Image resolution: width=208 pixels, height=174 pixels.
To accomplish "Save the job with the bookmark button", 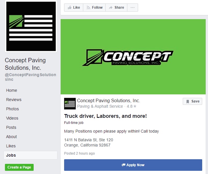I will pyautogui.click(x=192, y=101).
